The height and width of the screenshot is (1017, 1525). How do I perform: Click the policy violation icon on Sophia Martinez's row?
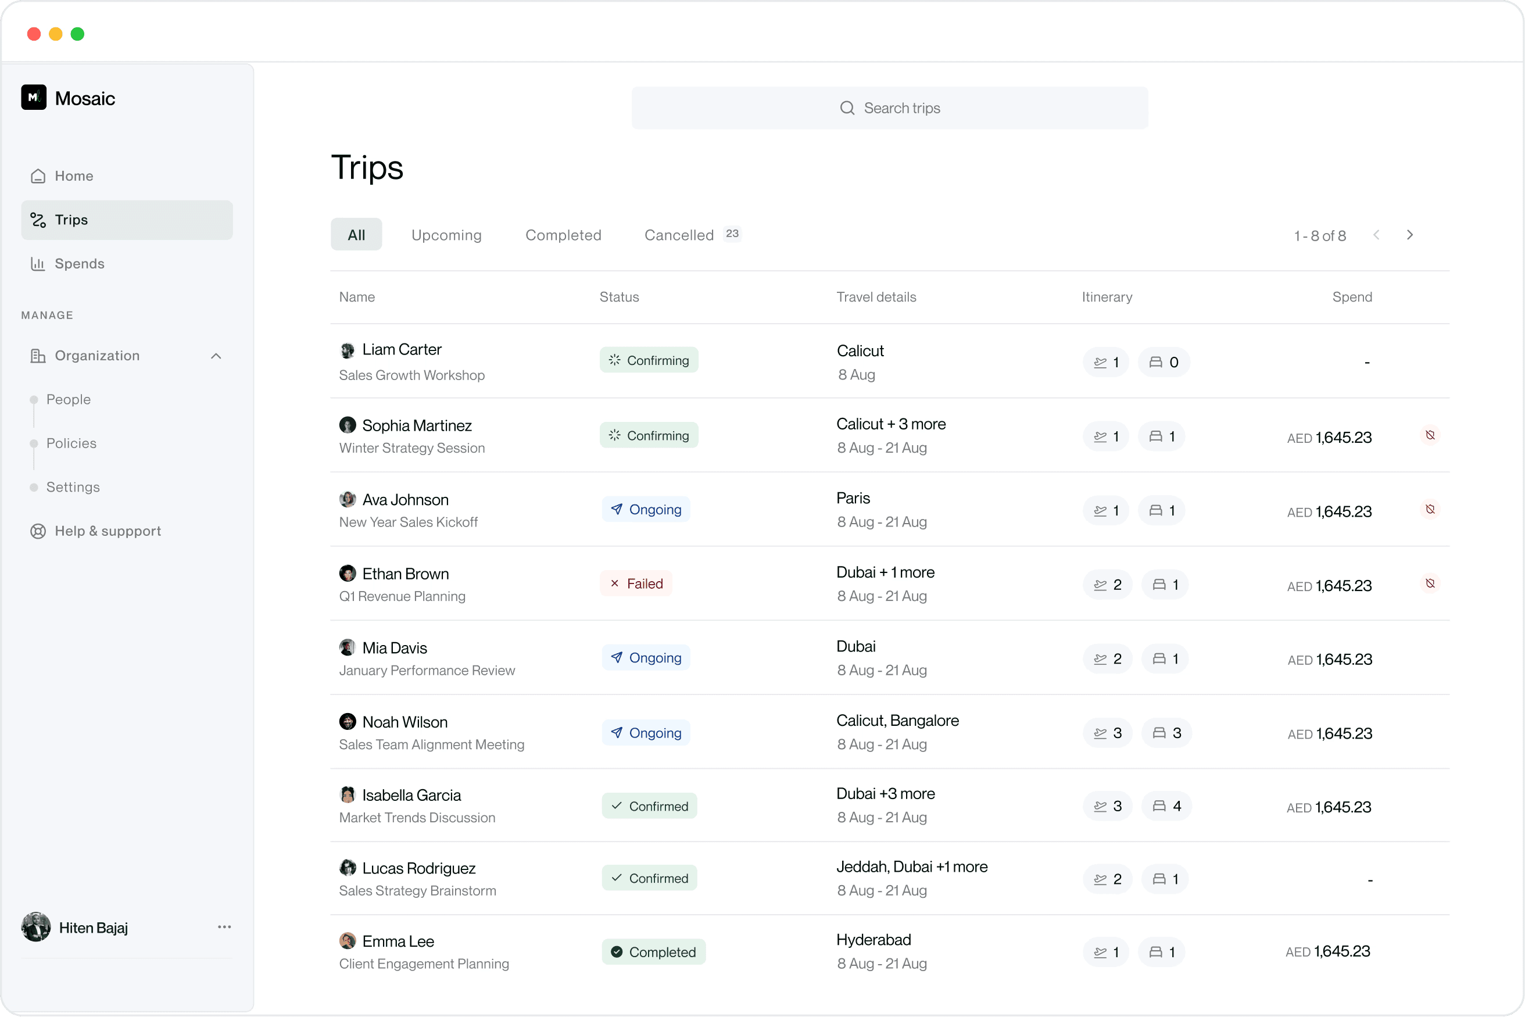pos(1430,435)
